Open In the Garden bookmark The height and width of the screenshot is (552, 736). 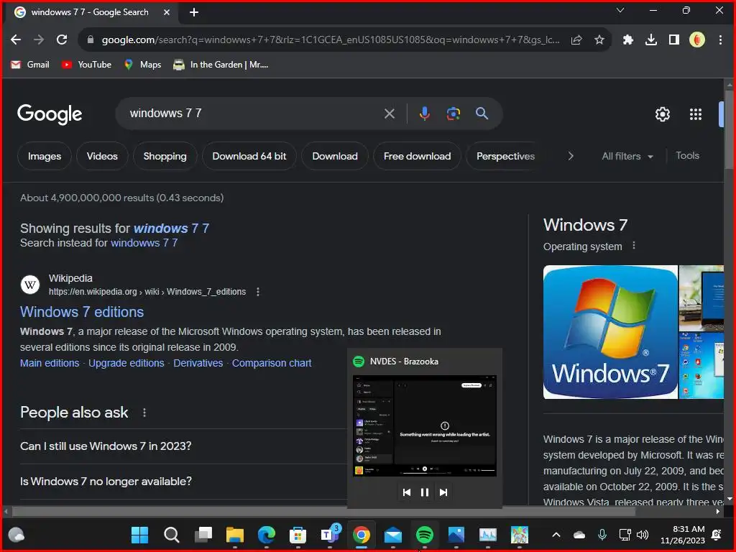coord(221,65)
